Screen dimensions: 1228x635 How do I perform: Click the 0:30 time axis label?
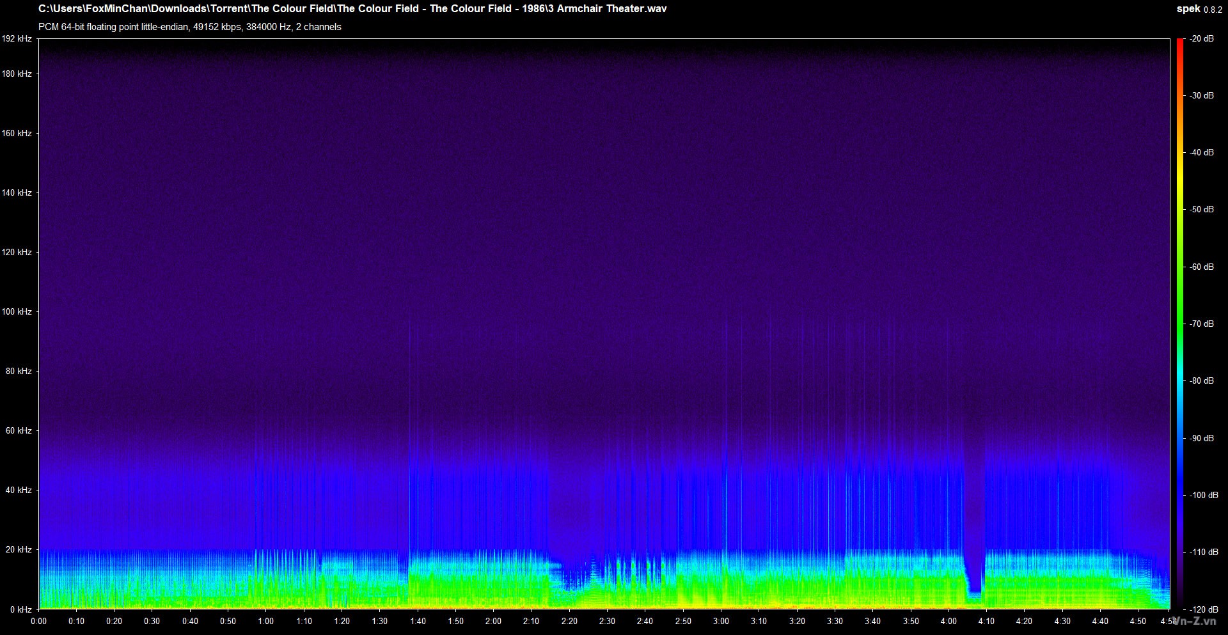(152, 622)
